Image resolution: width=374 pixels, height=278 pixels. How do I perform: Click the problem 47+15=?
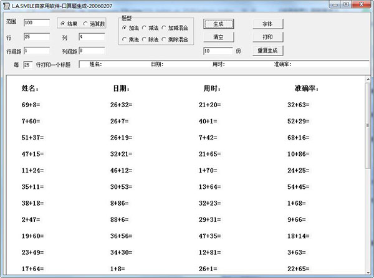[x=32, y=154]
